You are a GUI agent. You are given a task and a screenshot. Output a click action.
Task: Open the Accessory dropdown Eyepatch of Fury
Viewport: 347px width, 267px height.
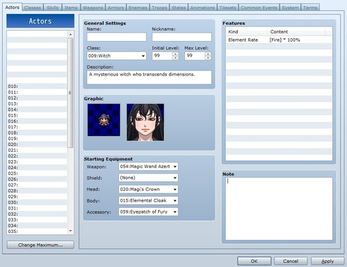tap(148, 212)
